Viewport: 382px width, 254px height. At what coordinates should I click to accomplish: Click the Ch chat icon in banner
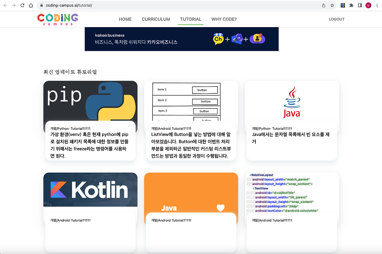pos(218,39)
